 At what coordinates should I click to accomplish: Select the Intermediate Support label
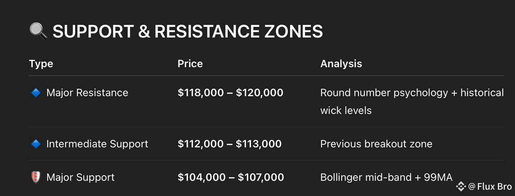point(97,144)
